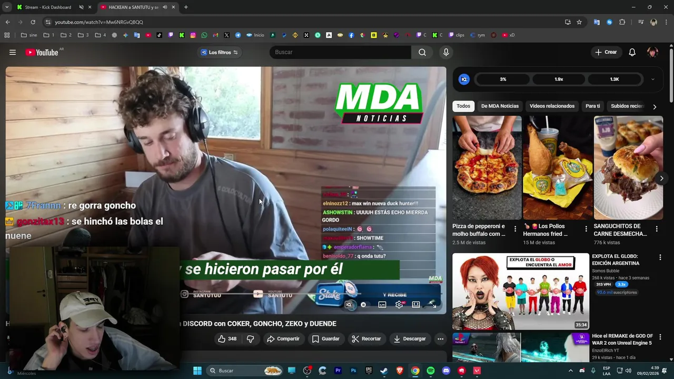Expand the vidIQ stats bar chevron
This screenshot has width=674, height=379.
[653, 79]
